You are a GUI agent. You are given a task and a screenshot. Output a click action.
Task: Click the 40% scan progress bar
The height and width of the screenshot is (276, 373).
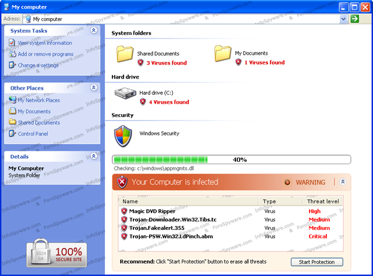(x=231, y=160)
